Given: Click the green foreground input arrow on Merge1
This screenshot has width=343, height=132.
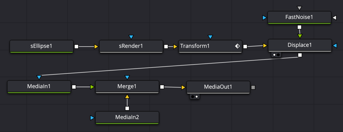Looking at the screenshot, I should tap(92, 87).
